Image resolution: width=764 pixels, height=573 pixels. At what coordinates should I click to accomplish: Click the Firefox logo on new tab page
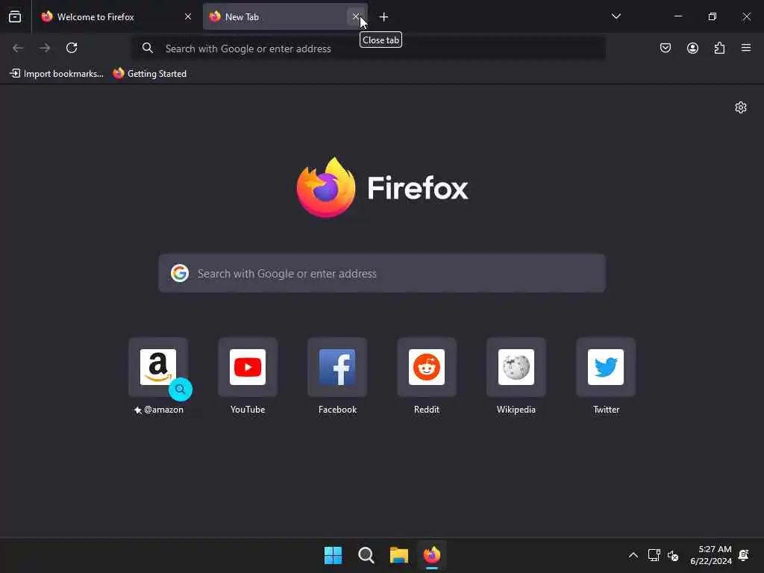(x=382, y=187)
